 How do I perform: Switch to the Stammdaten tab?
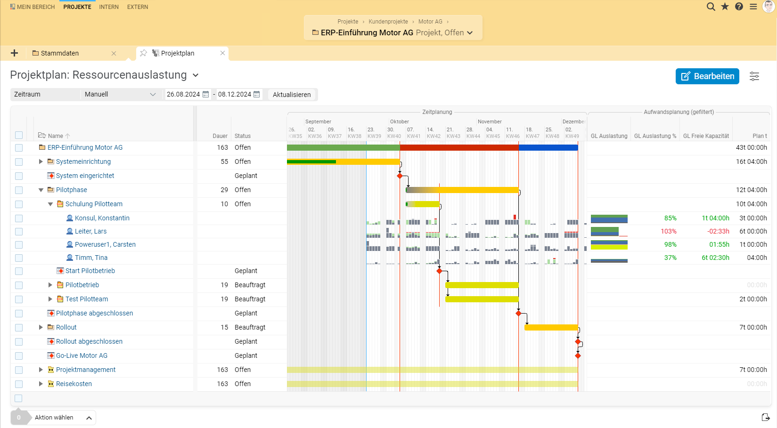click(x=60, y=53)
